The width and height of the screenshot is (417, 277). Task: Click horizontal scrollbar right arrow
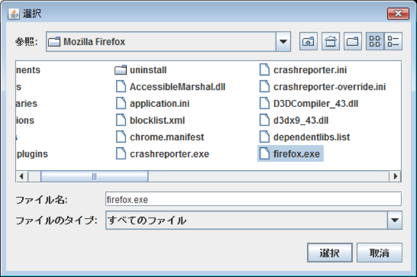(x=395, y=176)
